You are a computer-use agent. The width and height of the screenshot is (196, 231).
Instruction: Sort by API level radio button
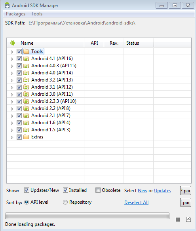click(x=27, y=202)
